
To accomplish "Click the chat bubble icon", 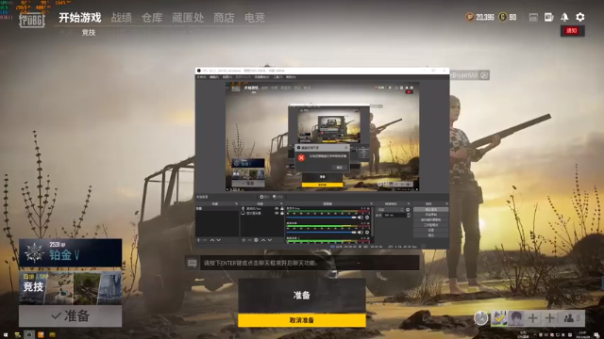I will coord(192,264).
